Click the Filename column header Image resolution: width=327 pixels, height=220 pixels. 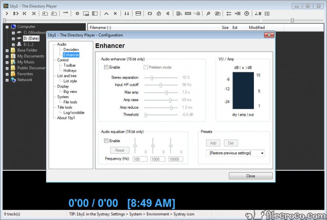tap(145, 27)
